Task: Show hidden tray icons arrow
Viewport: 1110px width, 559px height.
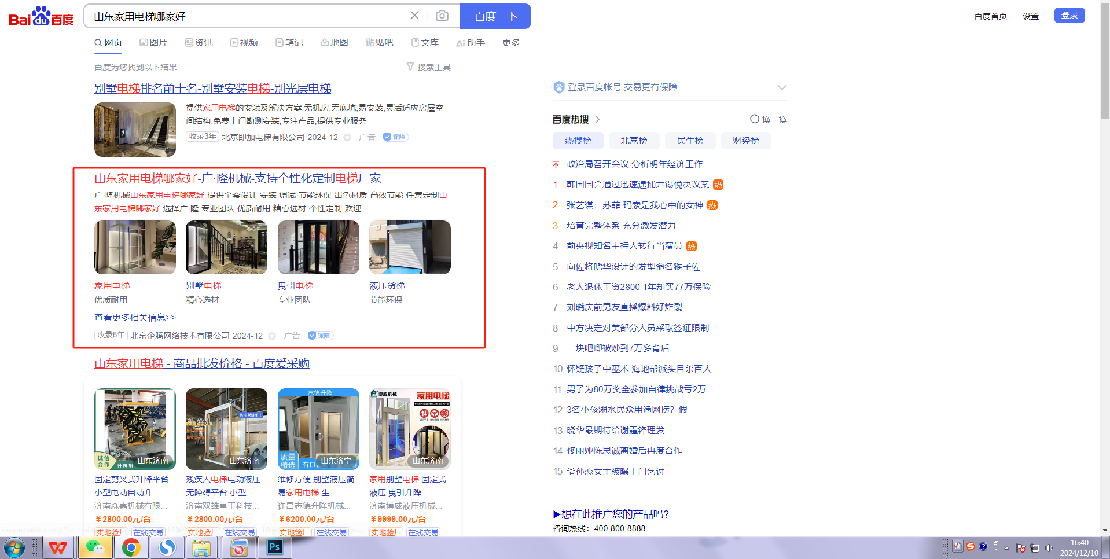Action: pyautogui.click(x=1007, y=548)
